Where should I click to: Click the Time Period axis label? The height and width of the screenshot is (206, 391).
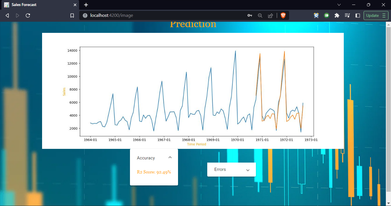(196, 144)
